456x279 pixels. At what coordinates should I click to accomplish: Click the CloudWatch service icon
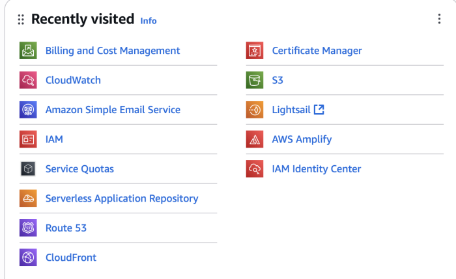(x=28, y=80)
